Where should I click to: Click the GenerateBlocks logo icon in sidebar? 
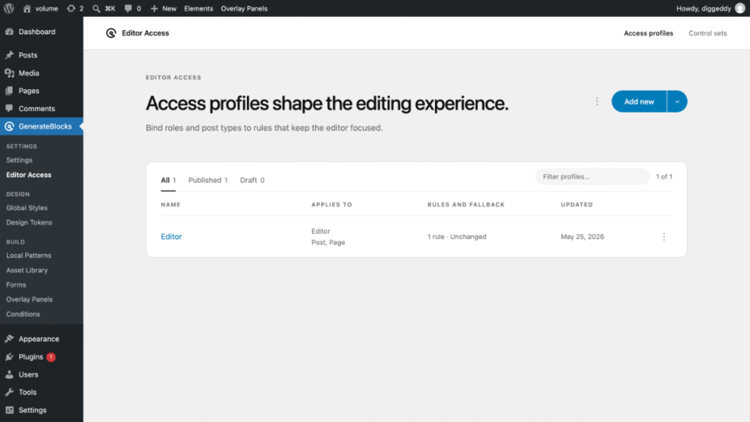coord(10,127)
